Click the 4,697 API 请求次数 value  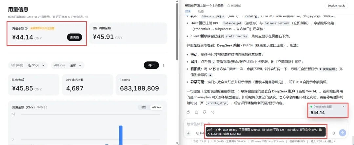[x=75, y=89]
